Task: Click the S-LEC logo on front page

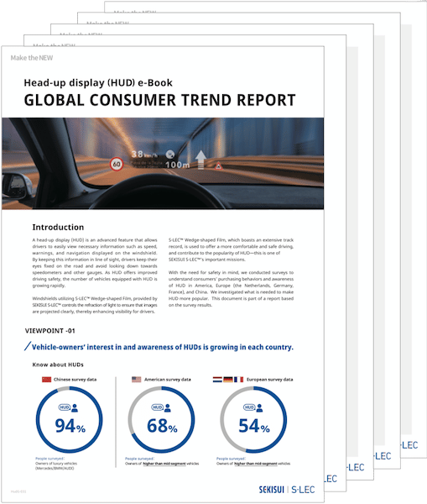Action: point(303,490)
